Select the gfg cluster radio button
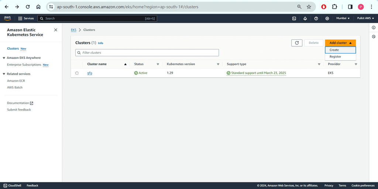The image size is (378, 189). tap(77, 73)
